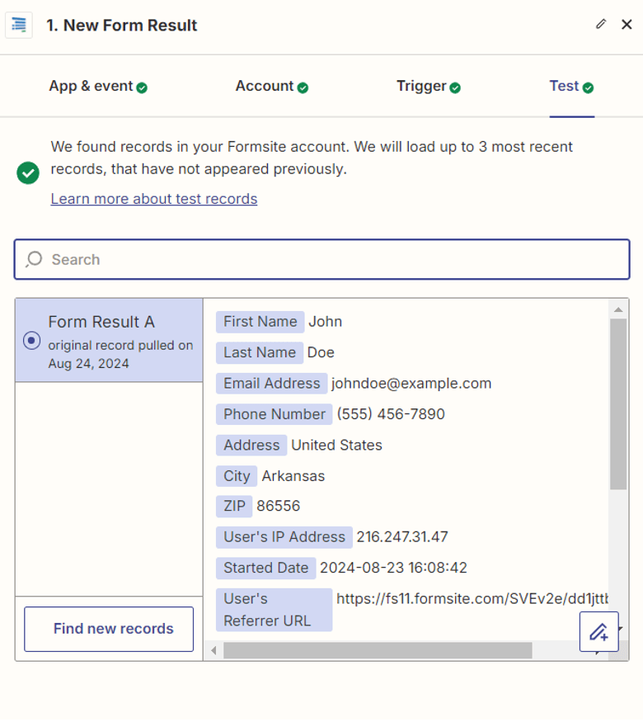The image size is (643, 722).
Task: Focus the Search input field
Action: 330,259
